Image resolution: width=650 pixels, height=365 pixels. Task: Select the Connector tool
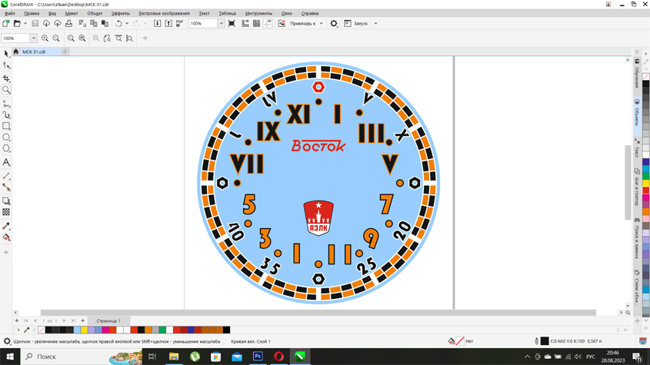(6, 187)
